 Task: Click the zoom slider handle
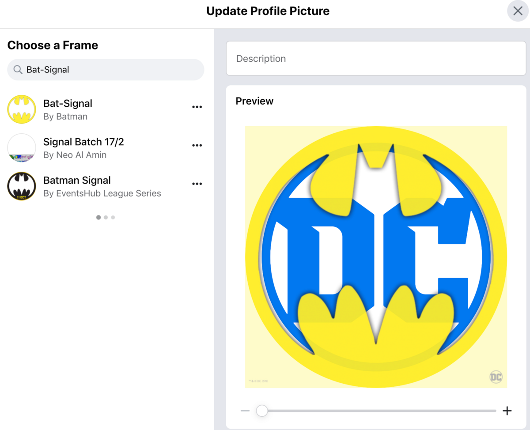pyautogui.click(x=262, y=411)
